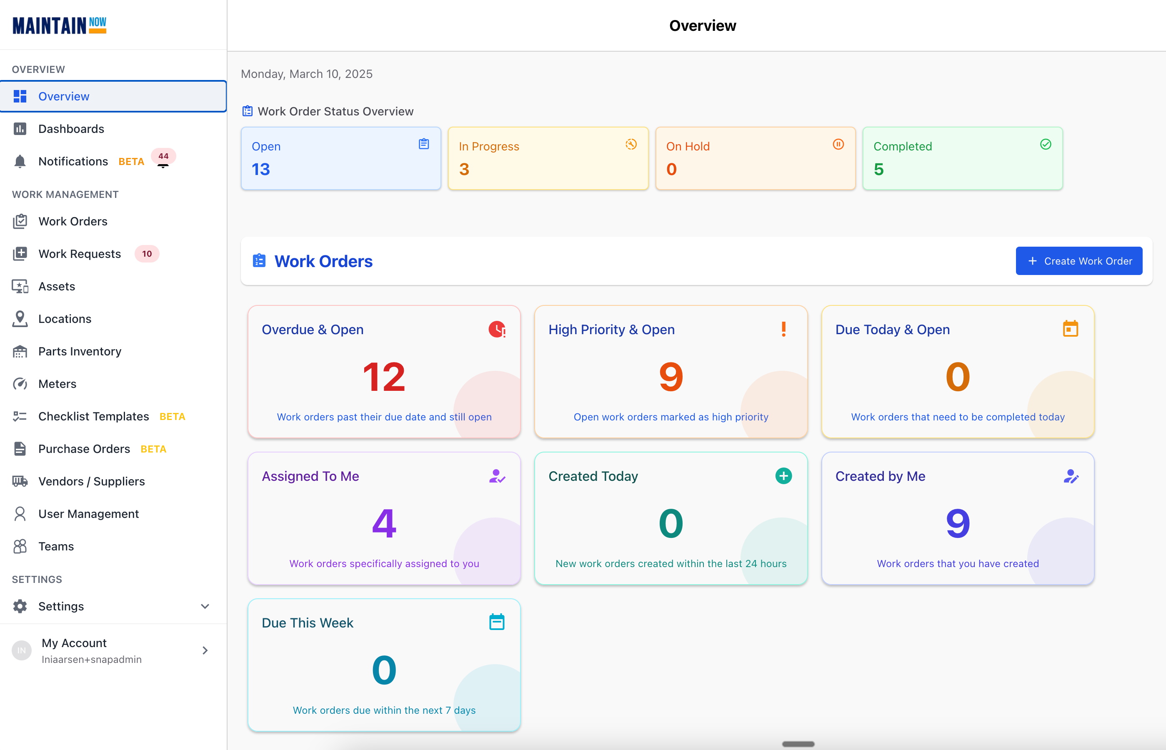
Task: Click the Create Work Order button
Action: point(1078,261)
